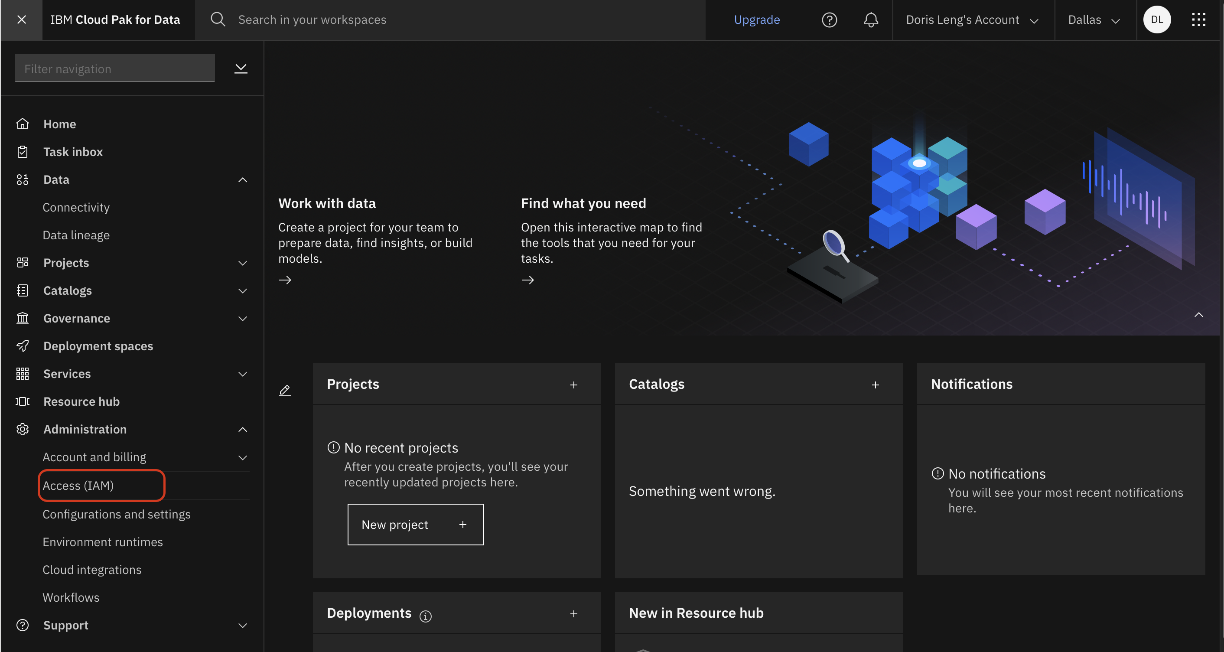Image resolution: width=1224 pixels, height=652 pixels.
Task: Click the Support question icon
Action: pos(23,626)
